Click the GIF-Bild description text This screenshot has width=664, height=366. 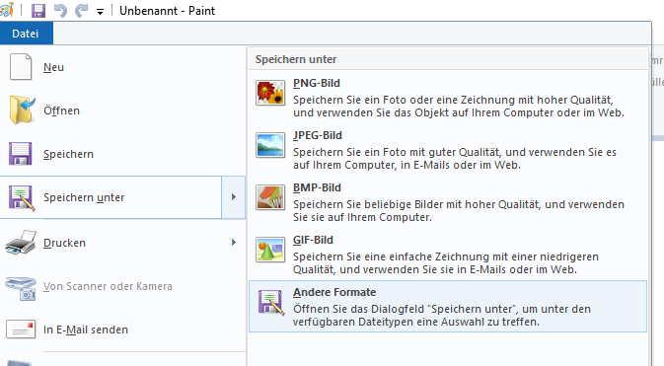pyautogui.click(x=446, y=263)
